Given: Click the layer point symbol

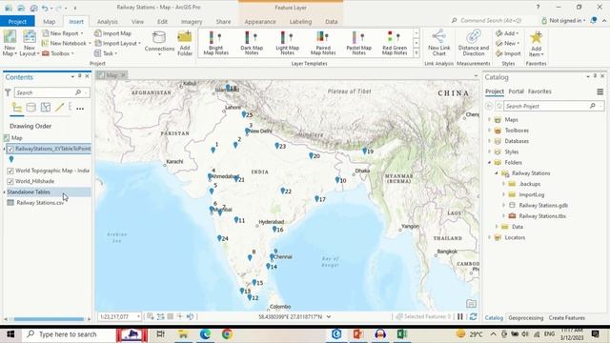Looking at the screenshot, I should (x=11, y=159).
